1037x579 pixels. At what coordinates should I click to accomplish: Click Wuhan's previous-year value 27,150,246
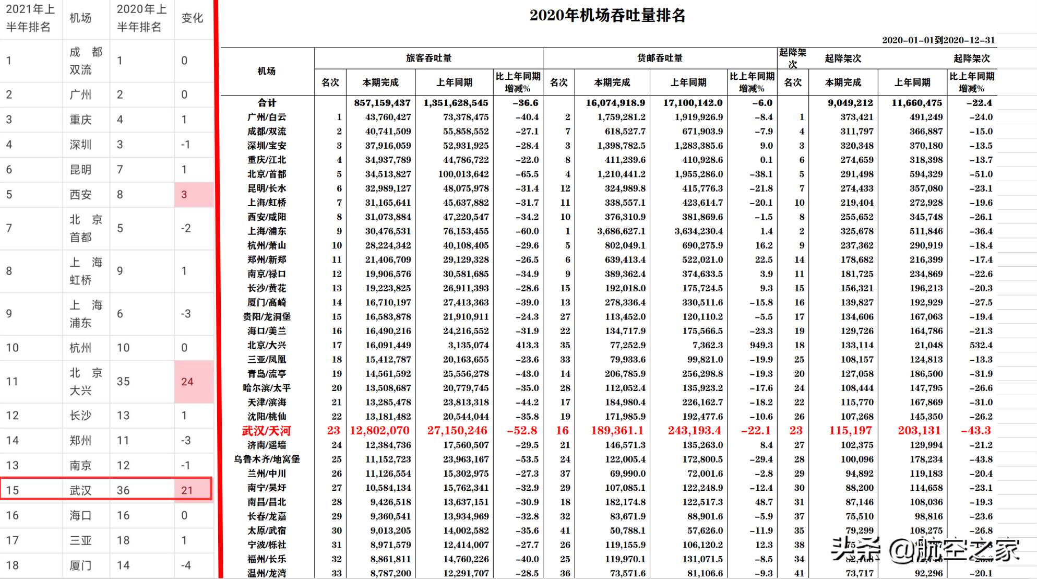[x=457, y=431]
